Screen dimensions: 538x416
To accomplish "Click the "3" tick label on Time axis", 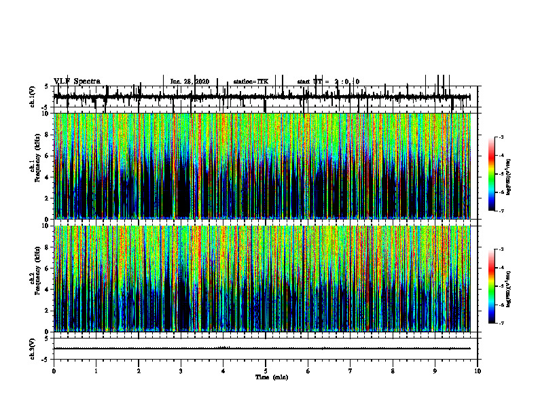I will pos(181,371).
